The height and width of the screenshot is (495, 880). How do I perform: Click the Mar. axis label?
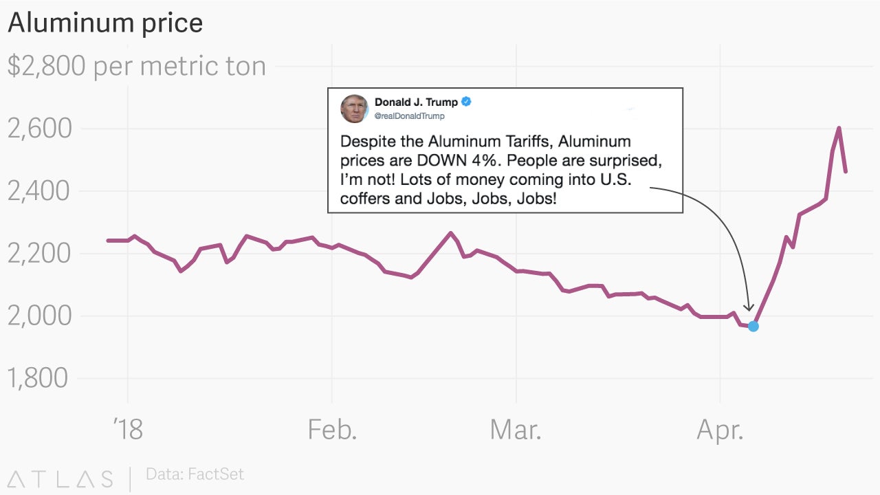point(516,430)
